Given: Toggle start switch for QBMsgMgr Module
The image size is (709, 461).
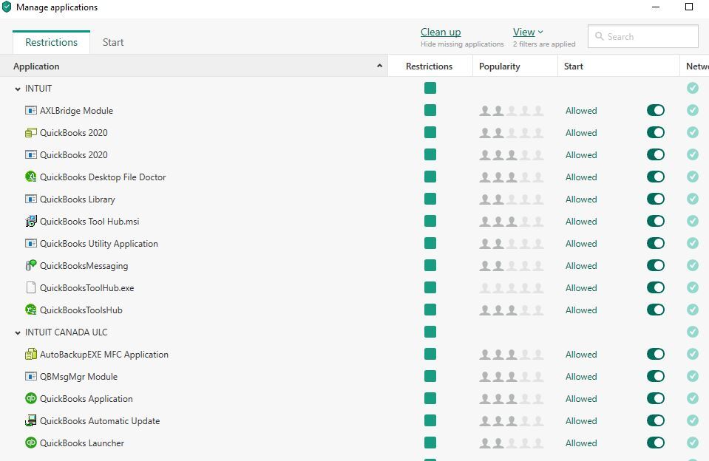Looking at the screenshot, I should click(x=655, y=377).
